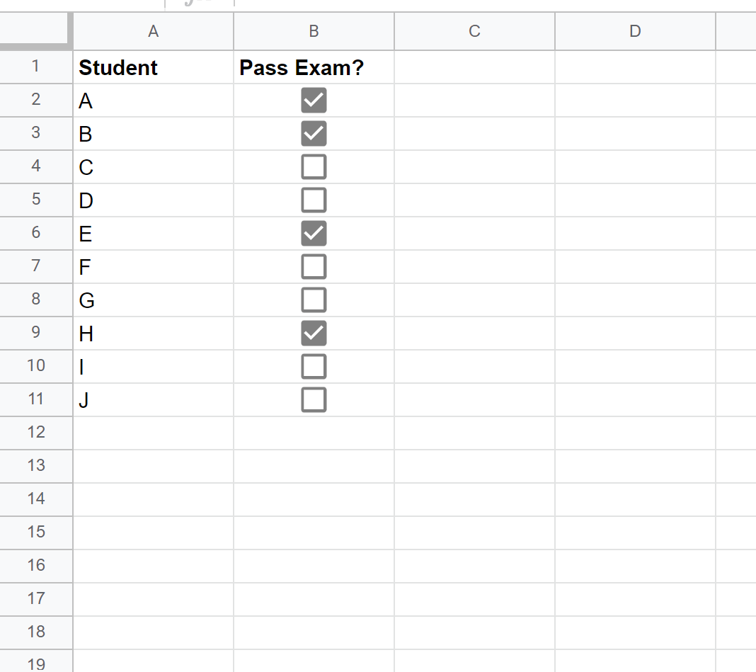The image size is (756, 672).
Task: Click empty cell C2
Action: (x=474, y=100)
